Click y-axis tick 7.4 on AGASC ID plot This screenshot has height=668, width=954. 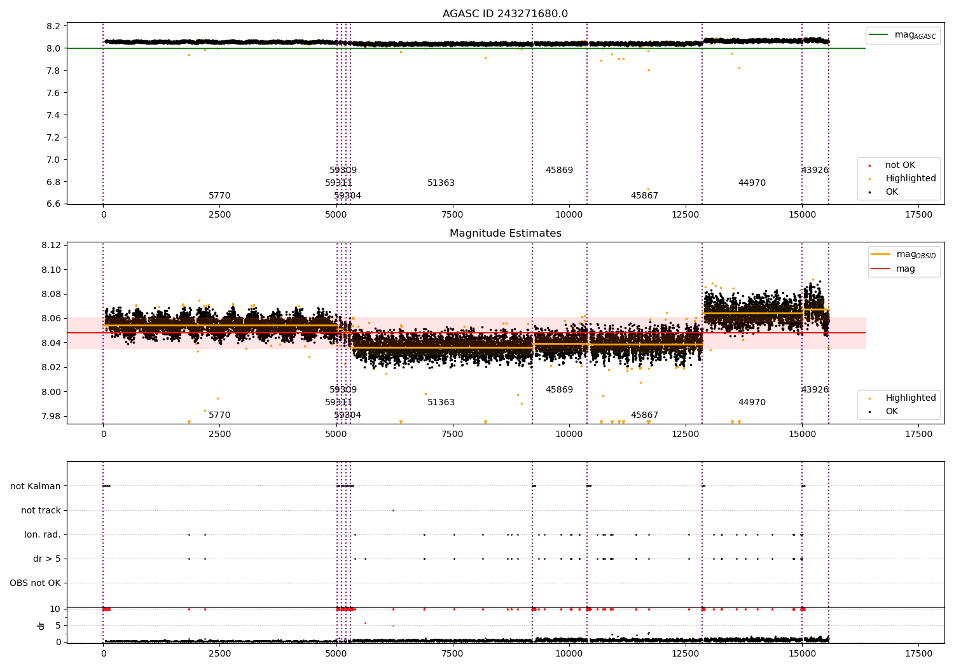pyautogui.click(x=54, y=115)
